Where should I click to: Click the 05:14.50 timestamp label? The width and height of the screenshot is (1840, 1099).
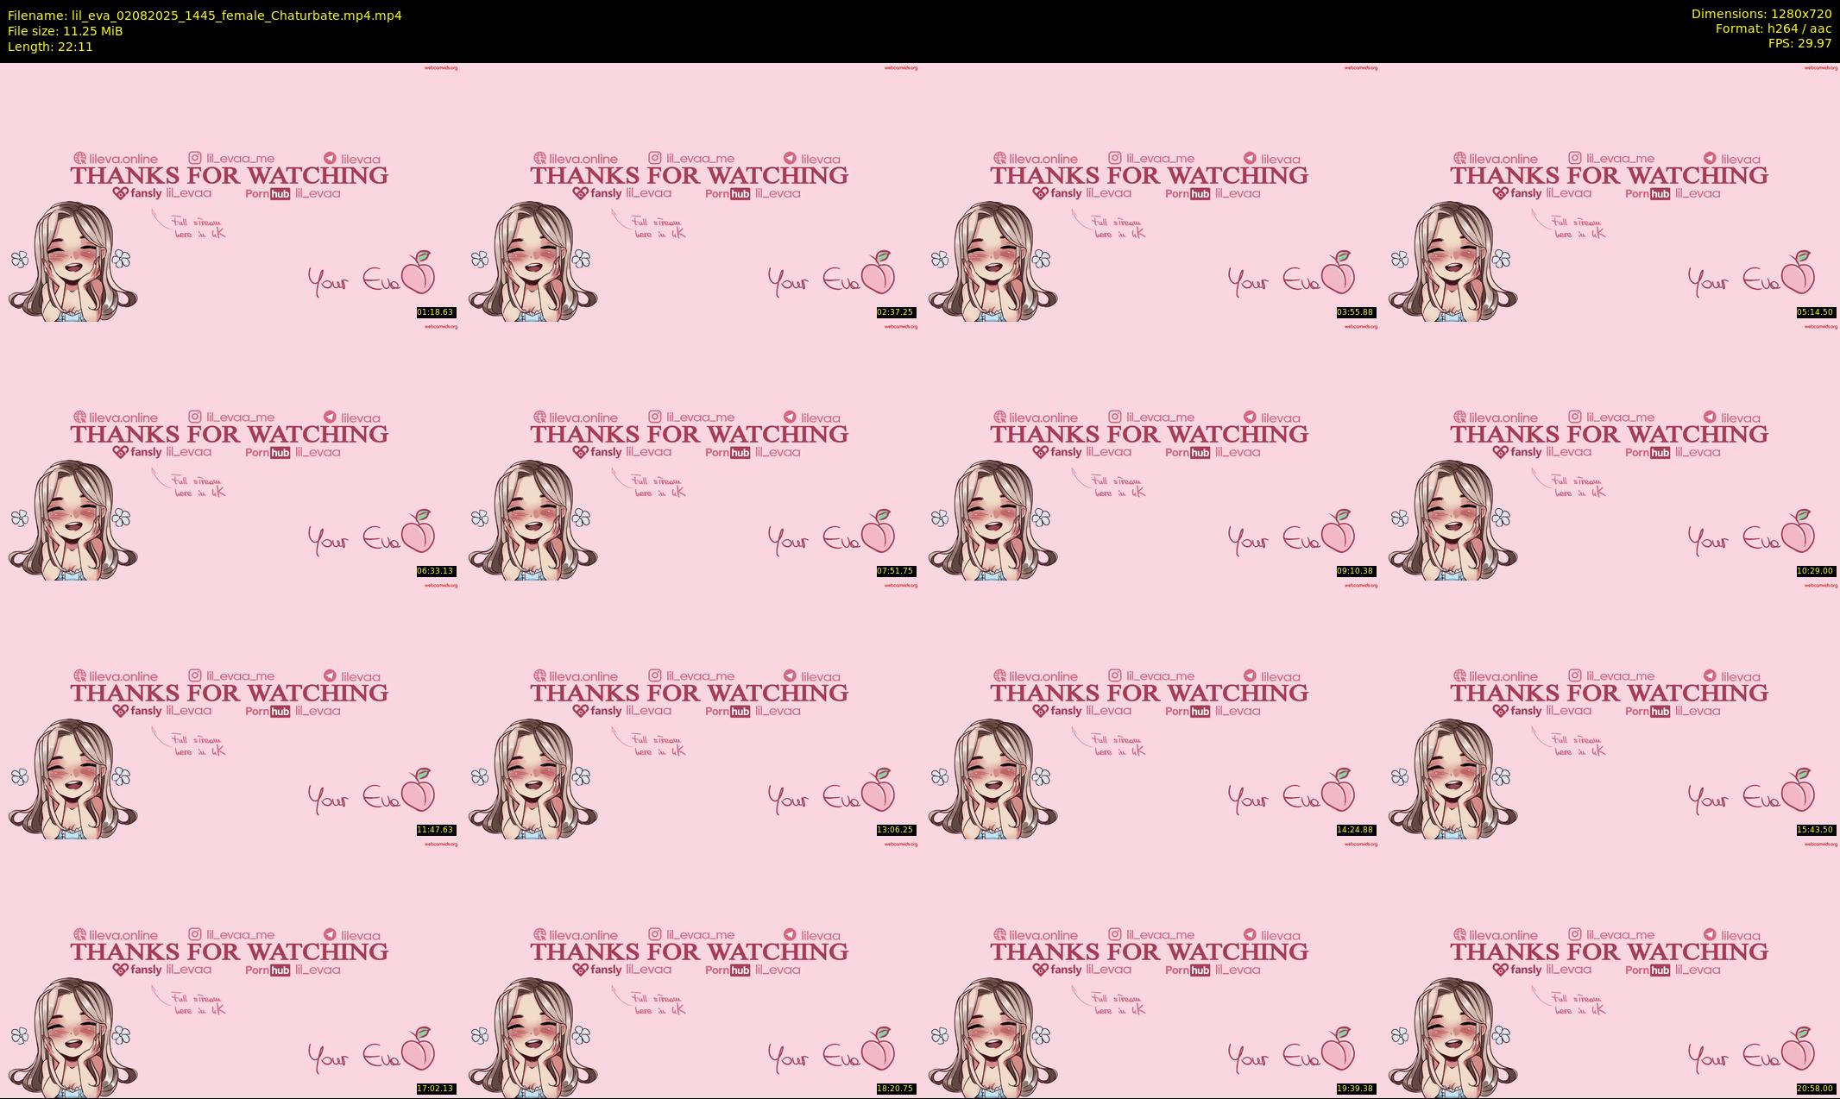(1815, 312)
